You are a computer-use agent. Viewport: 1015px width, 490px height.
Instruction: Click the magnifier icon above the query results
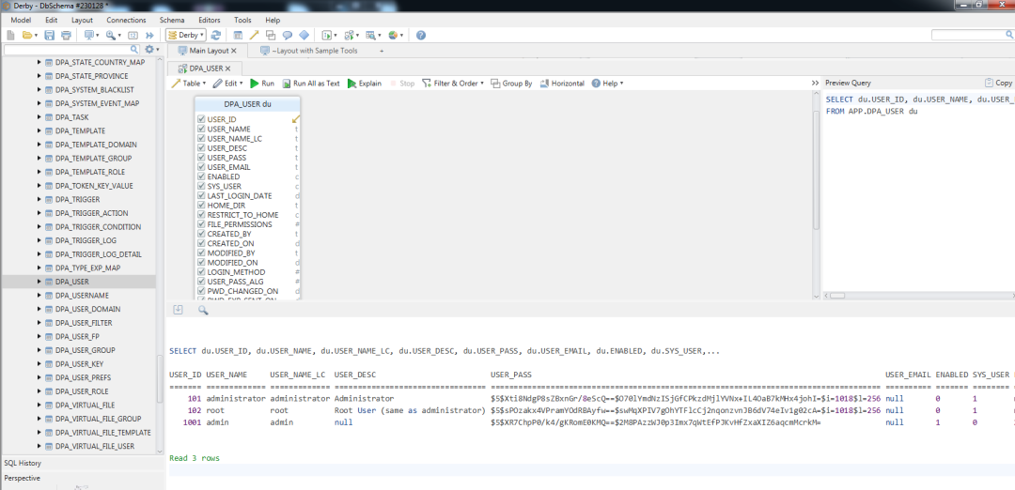203,311
